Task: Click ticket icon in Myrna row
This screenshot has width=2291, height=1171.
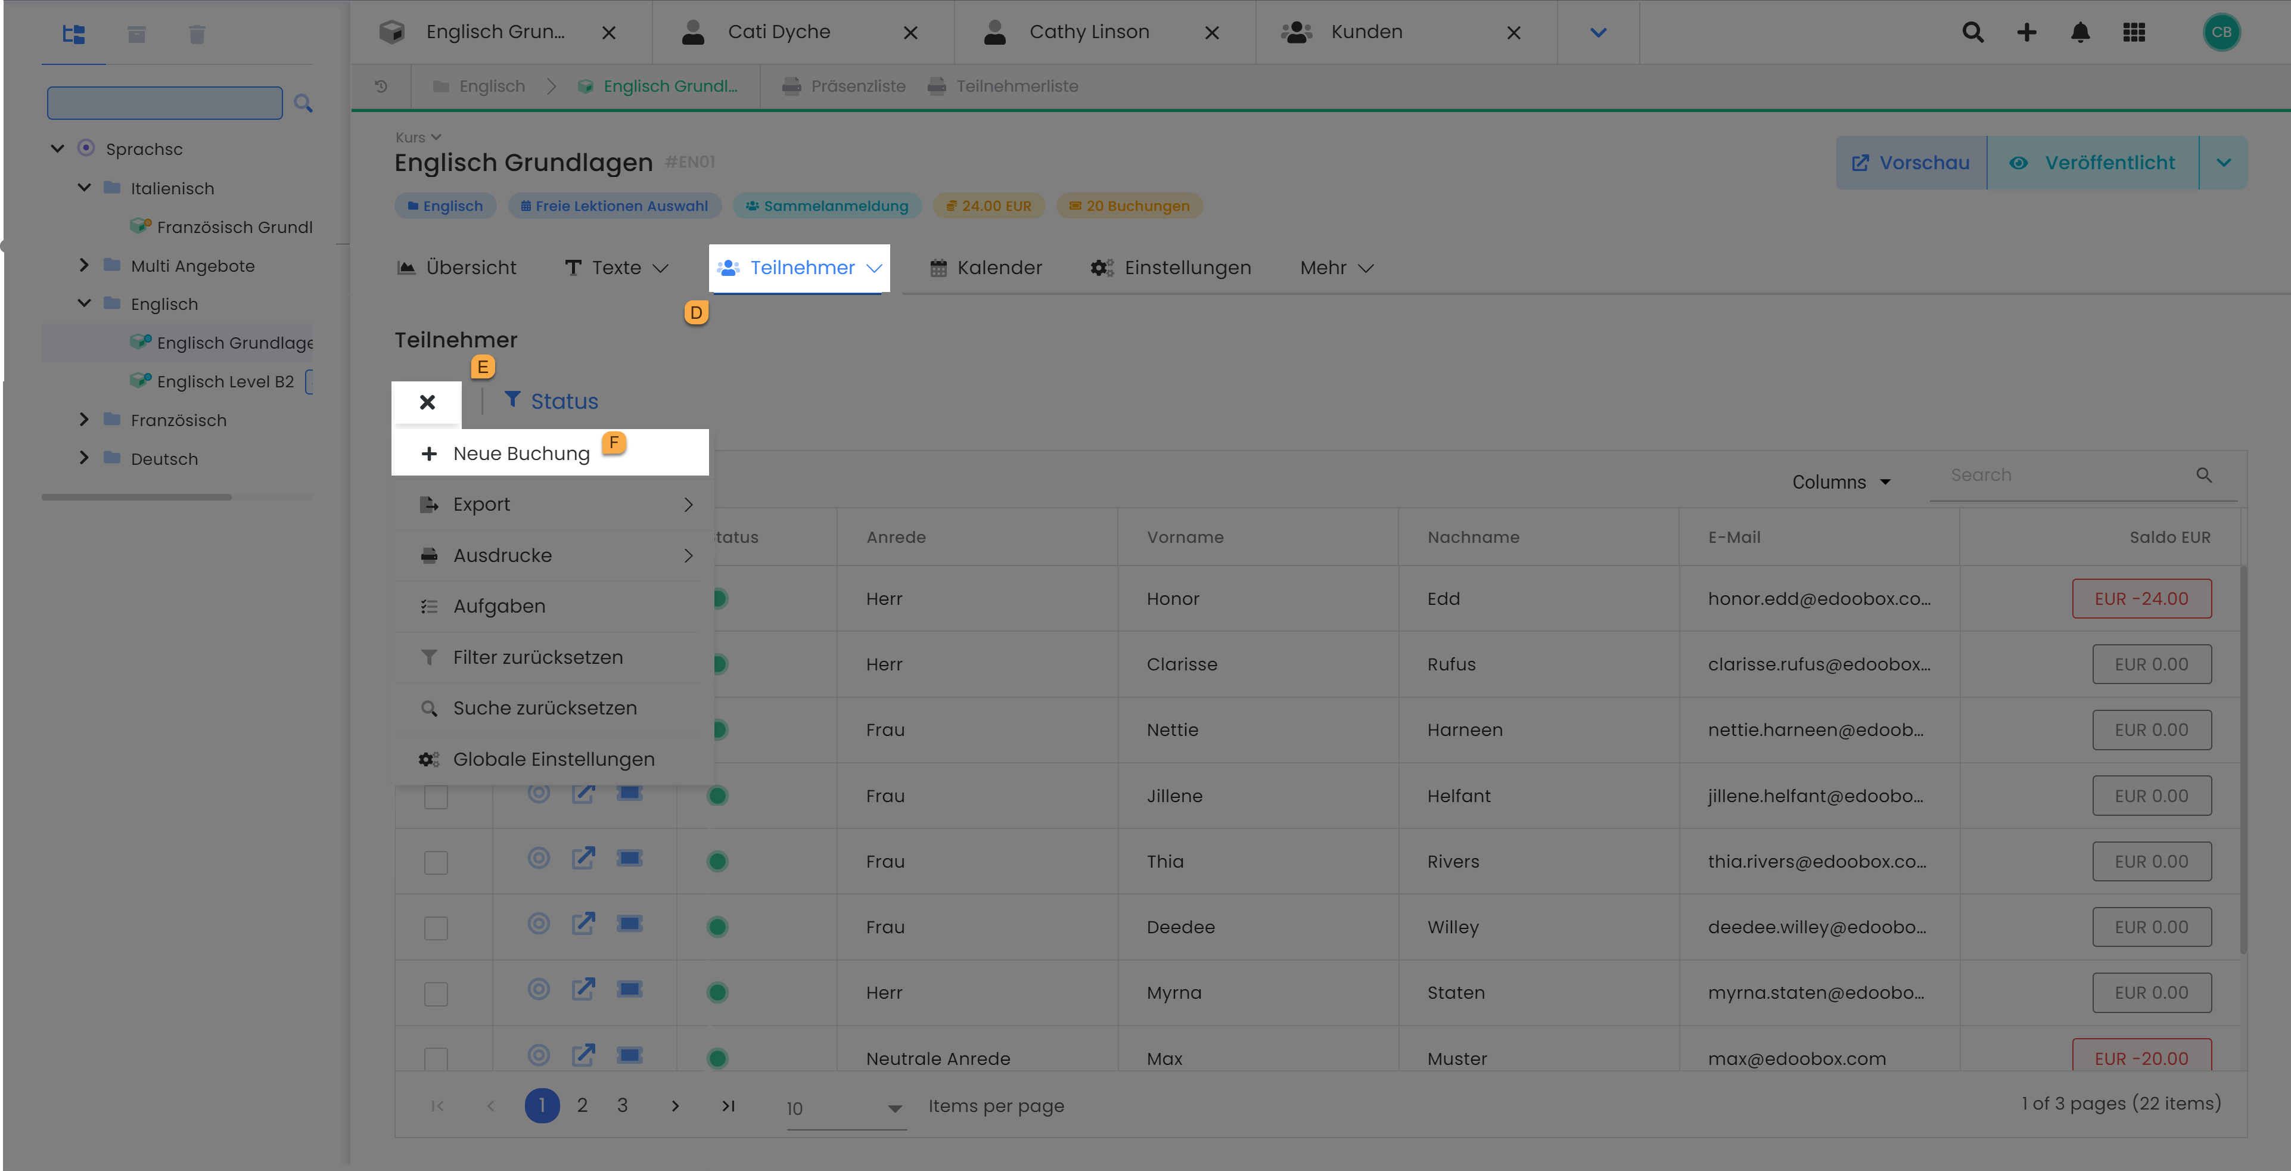Action: point(630,989)
